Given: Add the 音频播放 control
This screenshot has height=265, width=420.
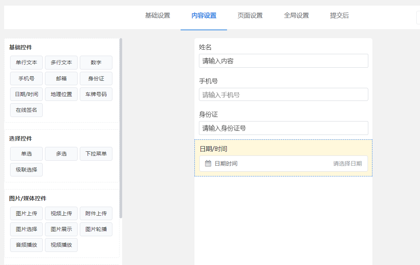Looking at the screenshot, I should coord(26,245).
